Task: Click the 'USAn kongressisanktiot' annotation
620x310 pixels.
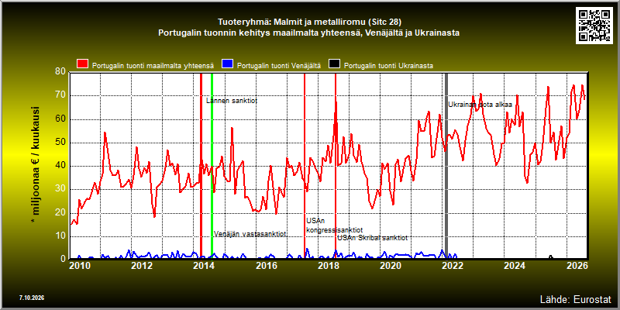Action: pos(335,226)
